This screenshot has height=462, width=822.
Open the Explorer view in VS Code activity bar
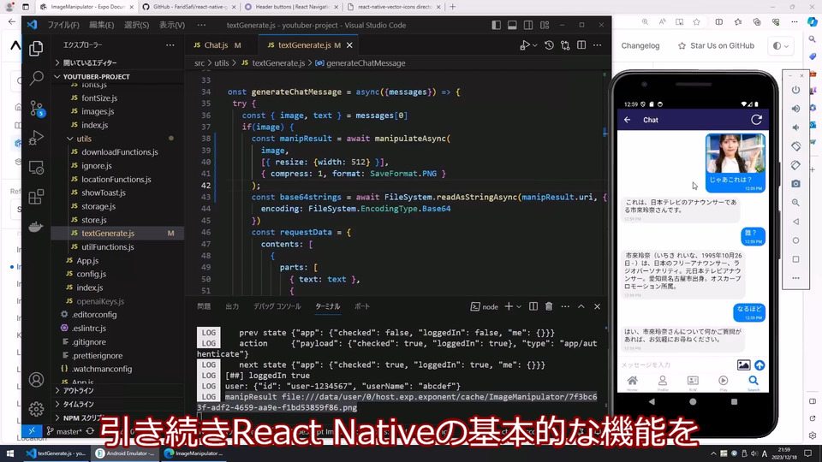click(36, 48)
